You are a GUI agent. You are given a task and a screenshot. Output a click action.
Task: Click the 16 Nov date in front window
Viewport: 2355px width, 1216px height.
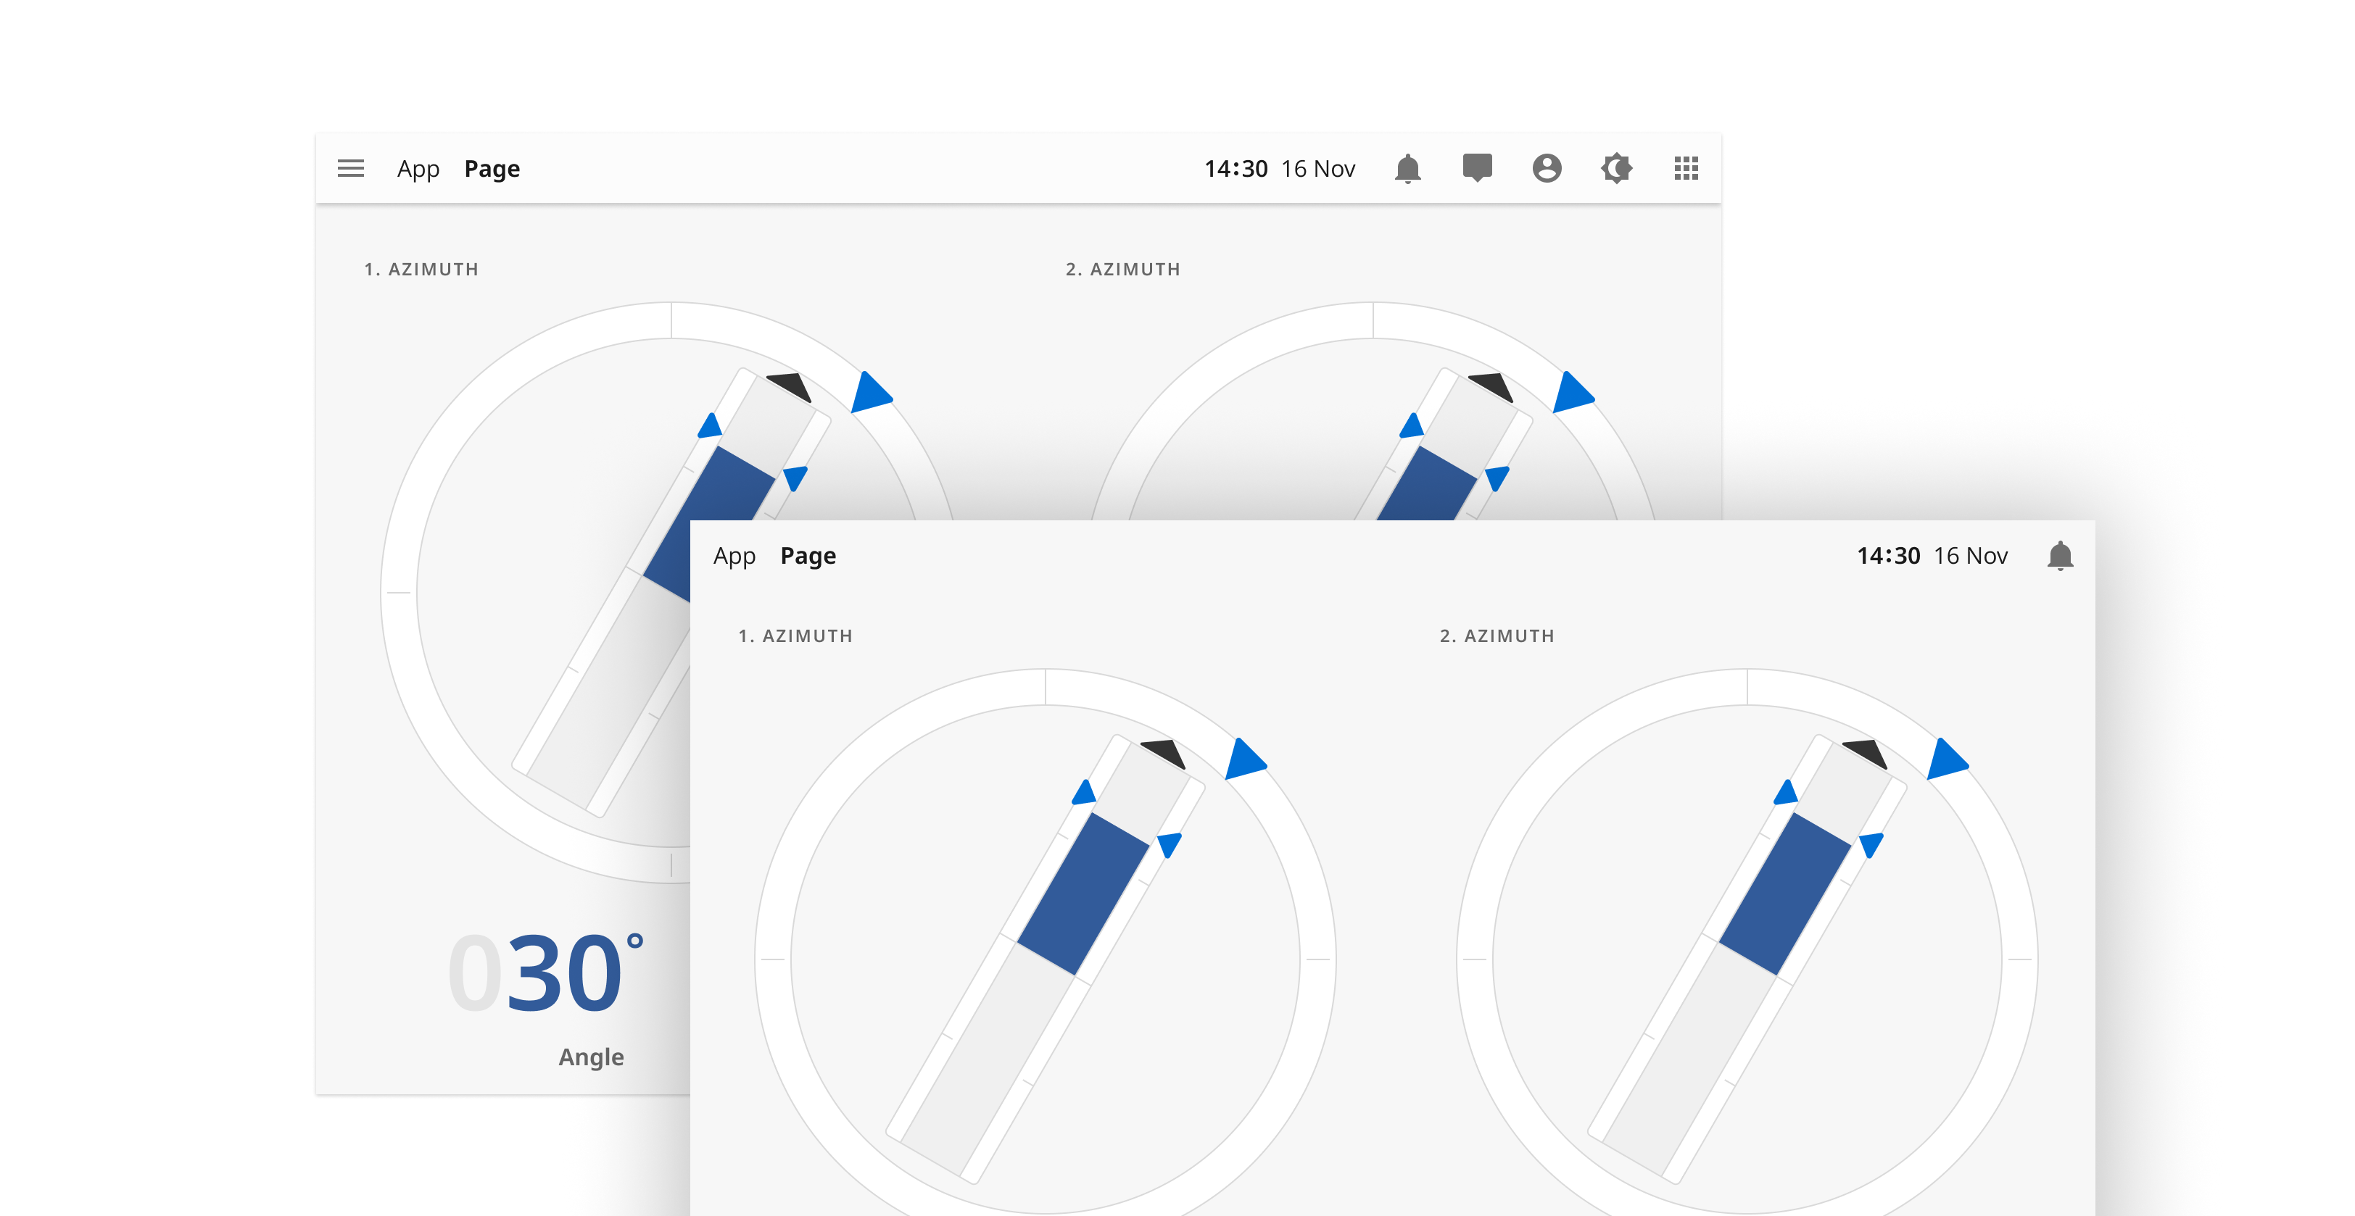pyautogui.click(x=1971, y=557)
